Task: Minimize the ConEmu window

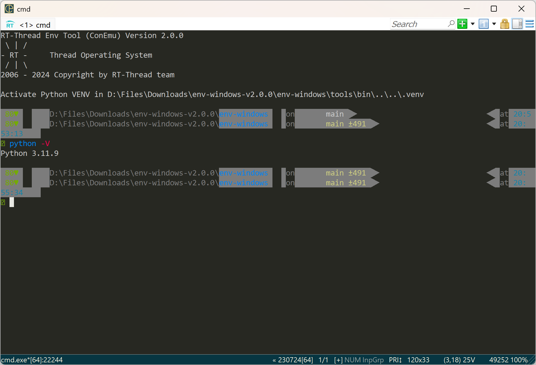Action: click(x=467, y=9)
